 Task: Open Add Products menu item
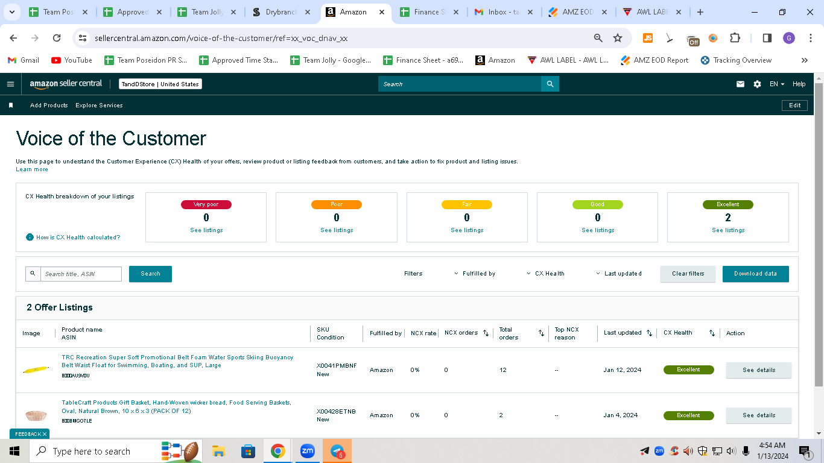click(49, 106)
